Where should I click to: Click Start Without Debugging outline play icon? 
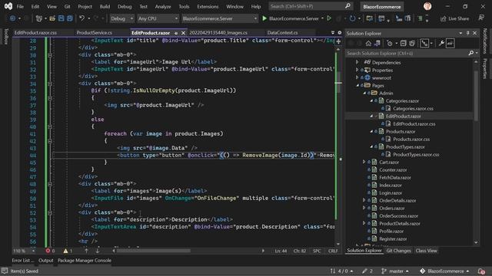click(329, 18)
